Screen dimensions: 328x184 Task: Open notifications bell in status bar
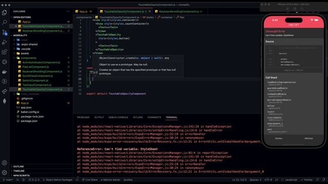point(323,180)
